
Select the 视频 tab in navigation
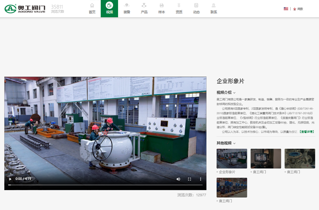[109, 8]
